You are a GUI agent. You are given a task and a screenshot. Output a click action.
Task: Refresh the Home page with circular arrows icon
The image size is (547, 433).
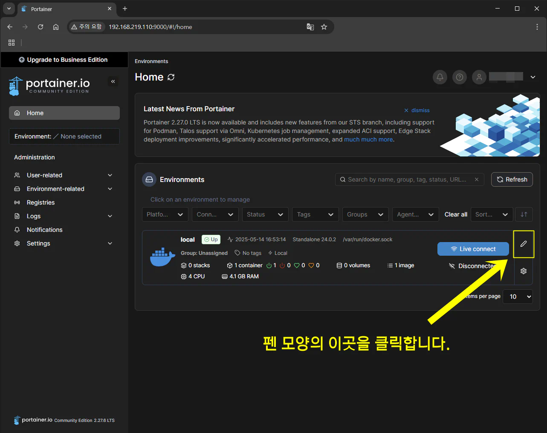click(x=171, y=77)
